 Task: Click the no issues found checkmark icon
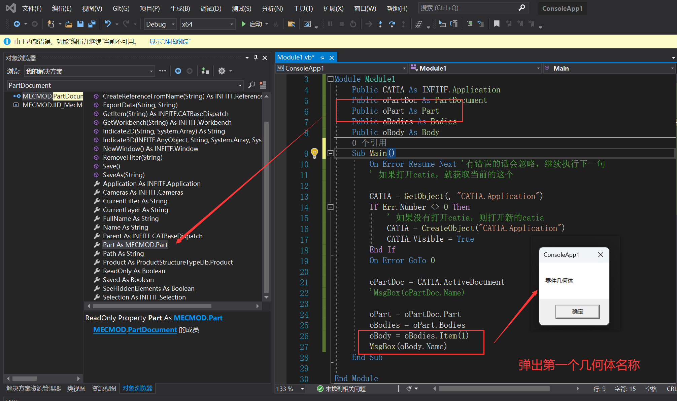[x=320, y=389]
